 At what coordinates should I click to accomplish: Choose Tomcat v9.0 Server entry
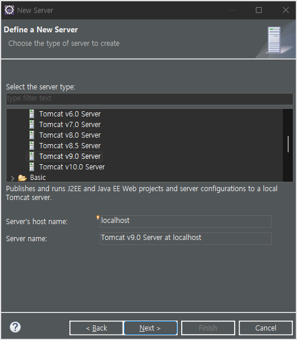70,156
